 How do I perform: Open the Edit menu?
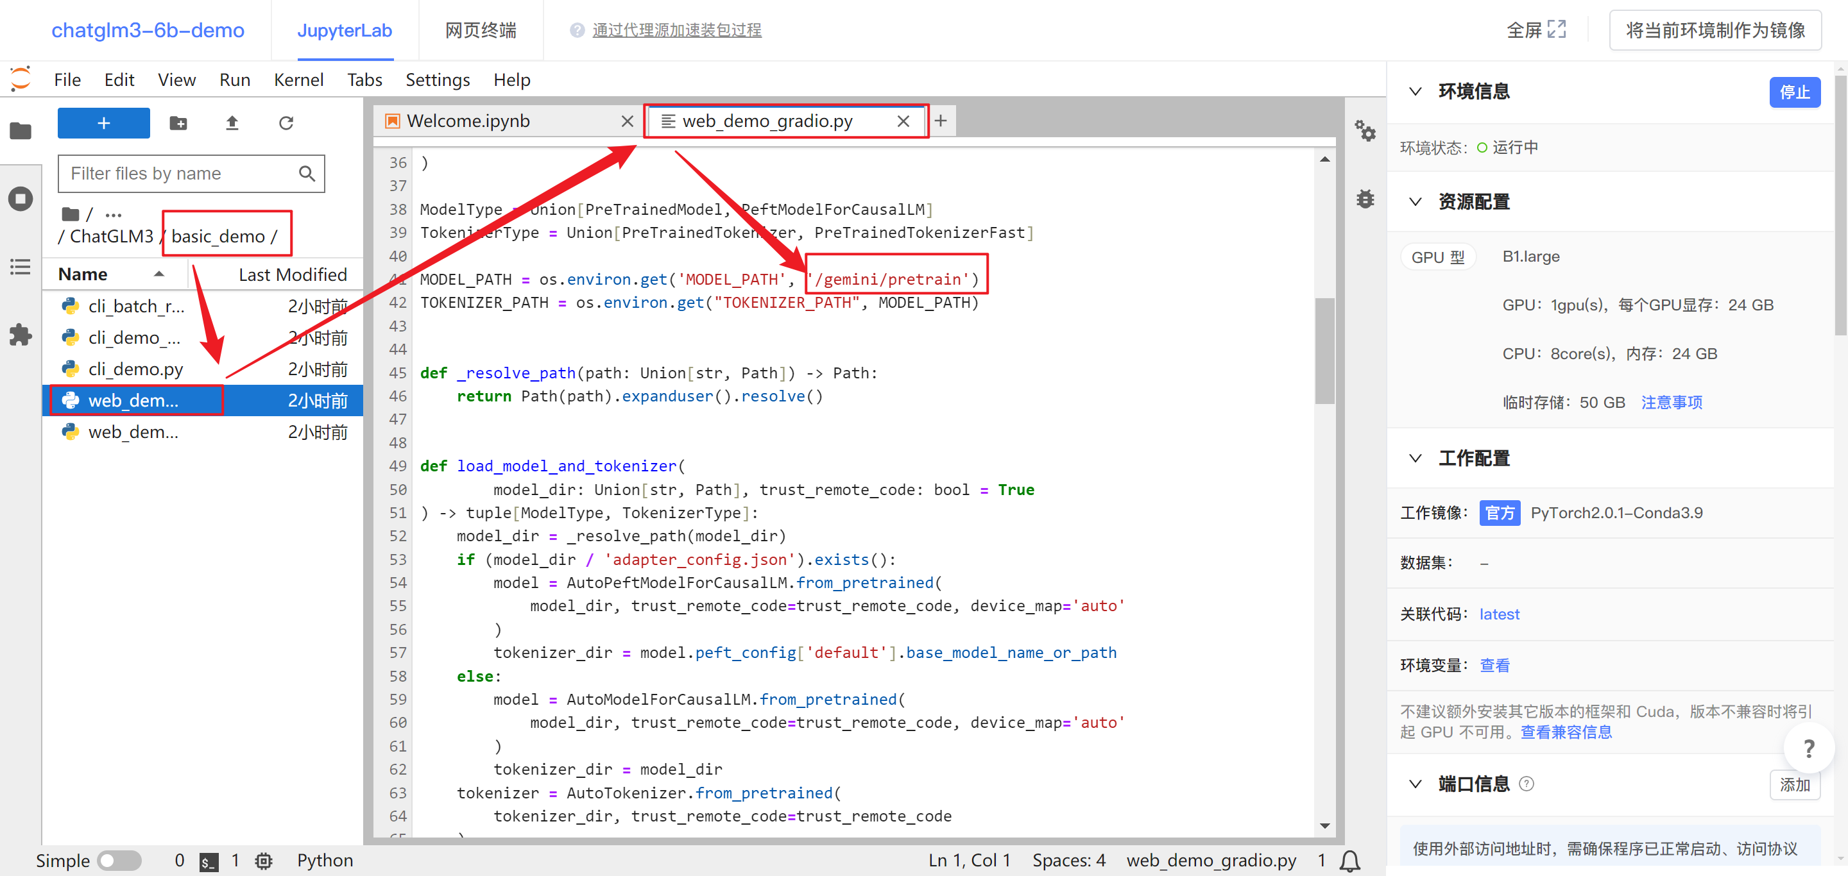pos(119,80)
